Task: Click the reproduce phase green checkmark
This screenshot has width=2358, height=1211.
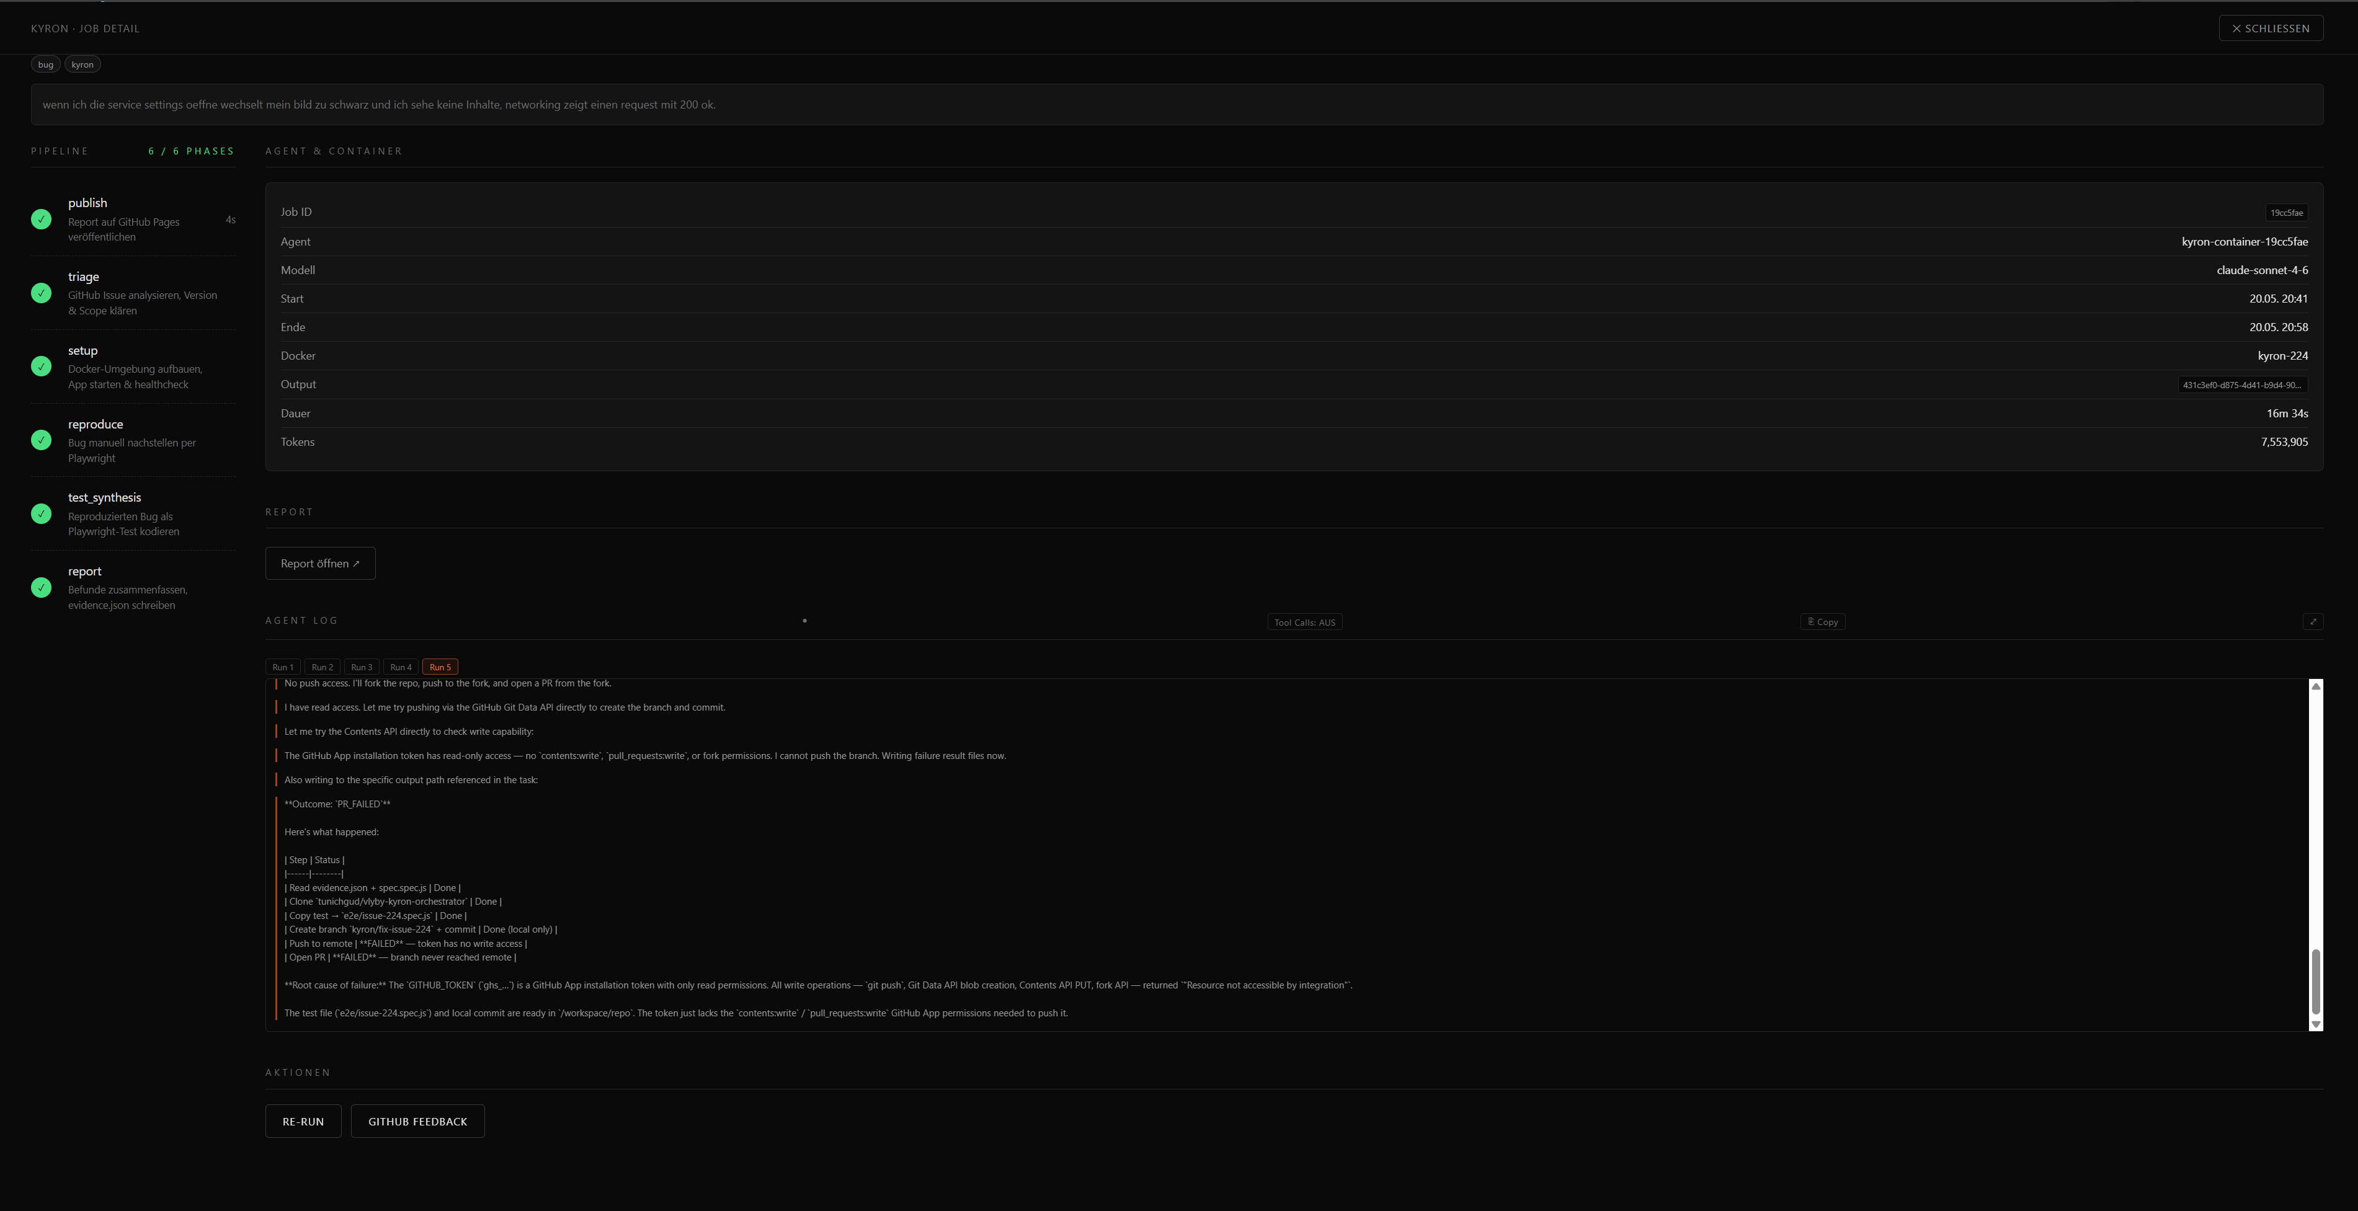Action: click(x=41, y=440)
